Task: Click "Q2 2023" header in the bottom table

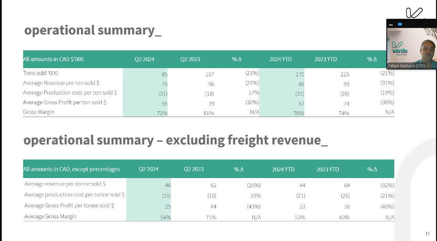Action: click(194, 169)
